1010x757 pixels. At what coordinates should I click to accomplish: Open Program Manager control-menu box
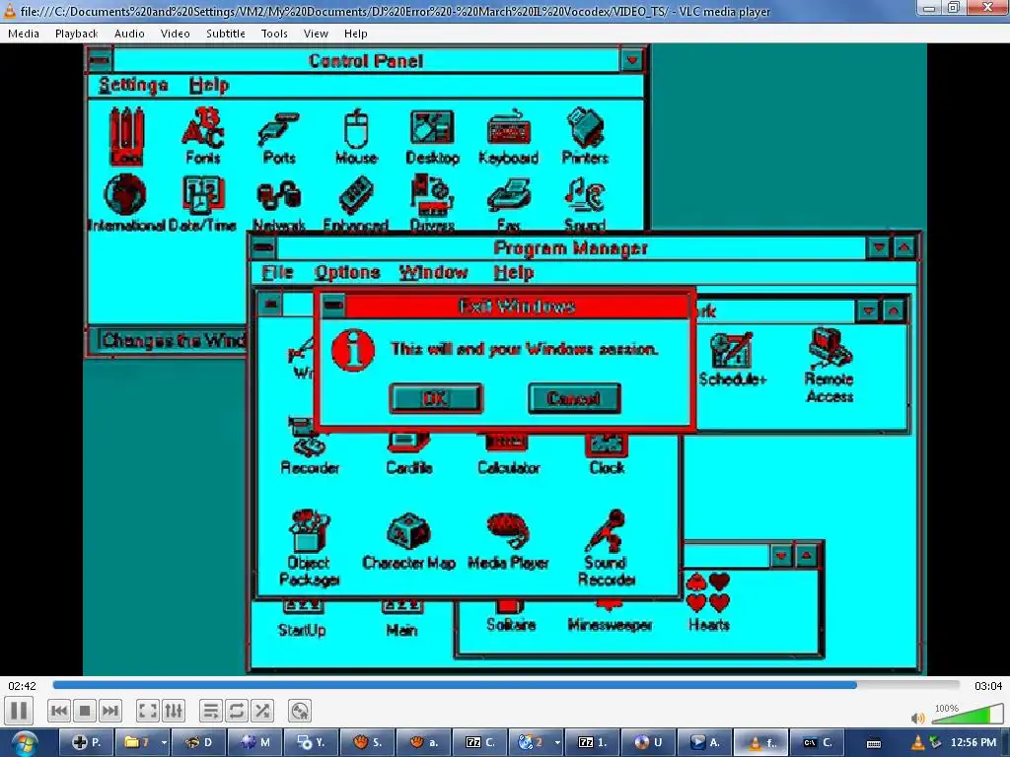(x=262, y=247)
